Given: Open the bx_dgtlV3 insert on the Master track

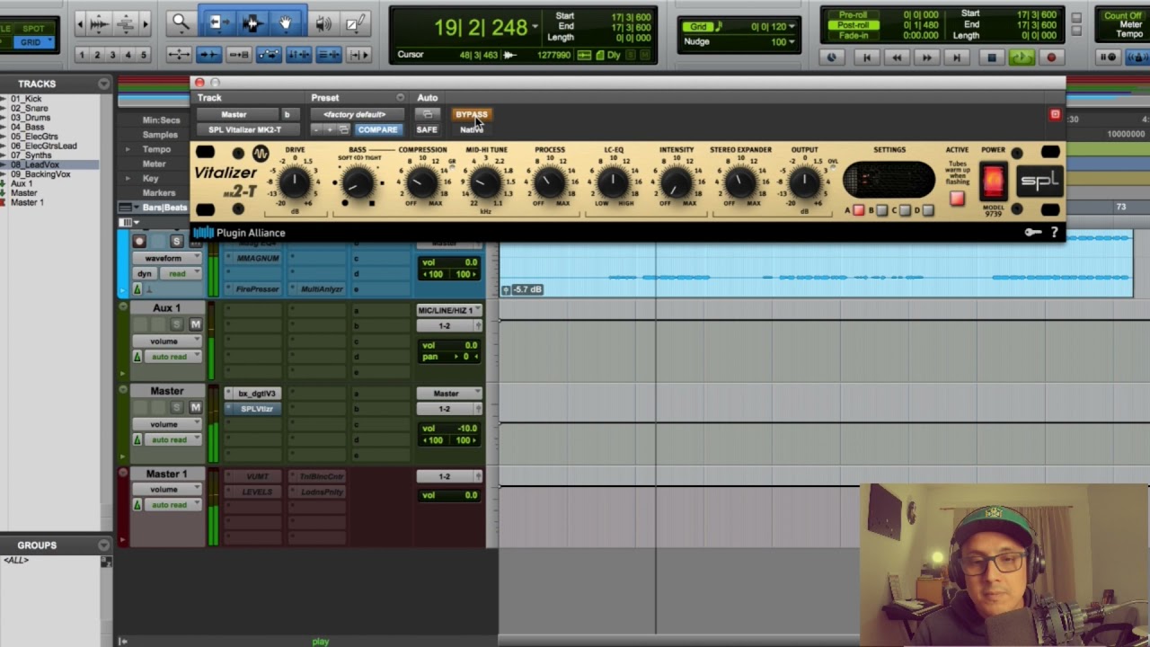Looking at the screenshot, I should [257, 394].
